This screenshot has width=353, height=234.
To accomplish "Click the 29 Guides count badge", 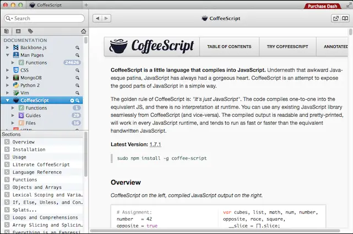I will pyautogui.click(x=77, y=116).
